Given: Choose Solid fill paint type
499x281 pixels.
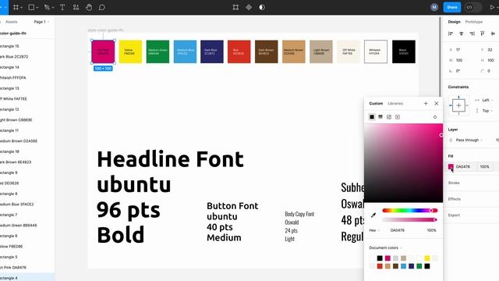Looking at the screenshot, I should click(372, 117).
